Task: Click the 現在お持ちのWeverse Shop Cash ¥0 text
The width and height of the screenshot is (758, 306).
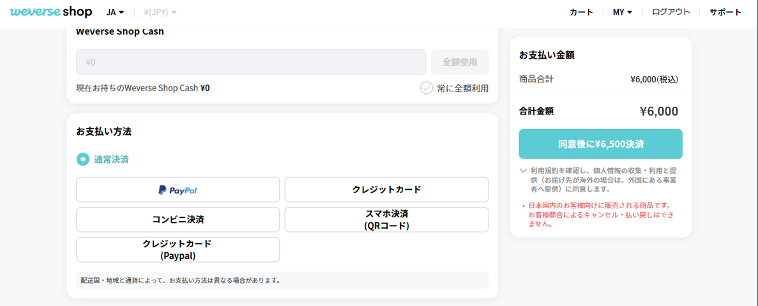Action: coord(142,88)
